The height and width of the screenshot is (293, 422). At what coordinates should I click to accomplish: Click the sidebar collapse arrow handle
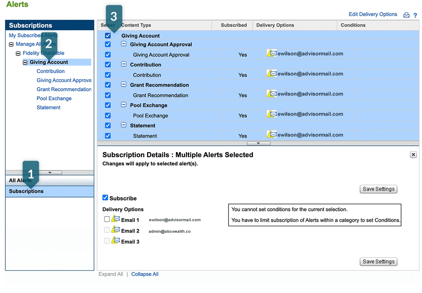point(50,173)
